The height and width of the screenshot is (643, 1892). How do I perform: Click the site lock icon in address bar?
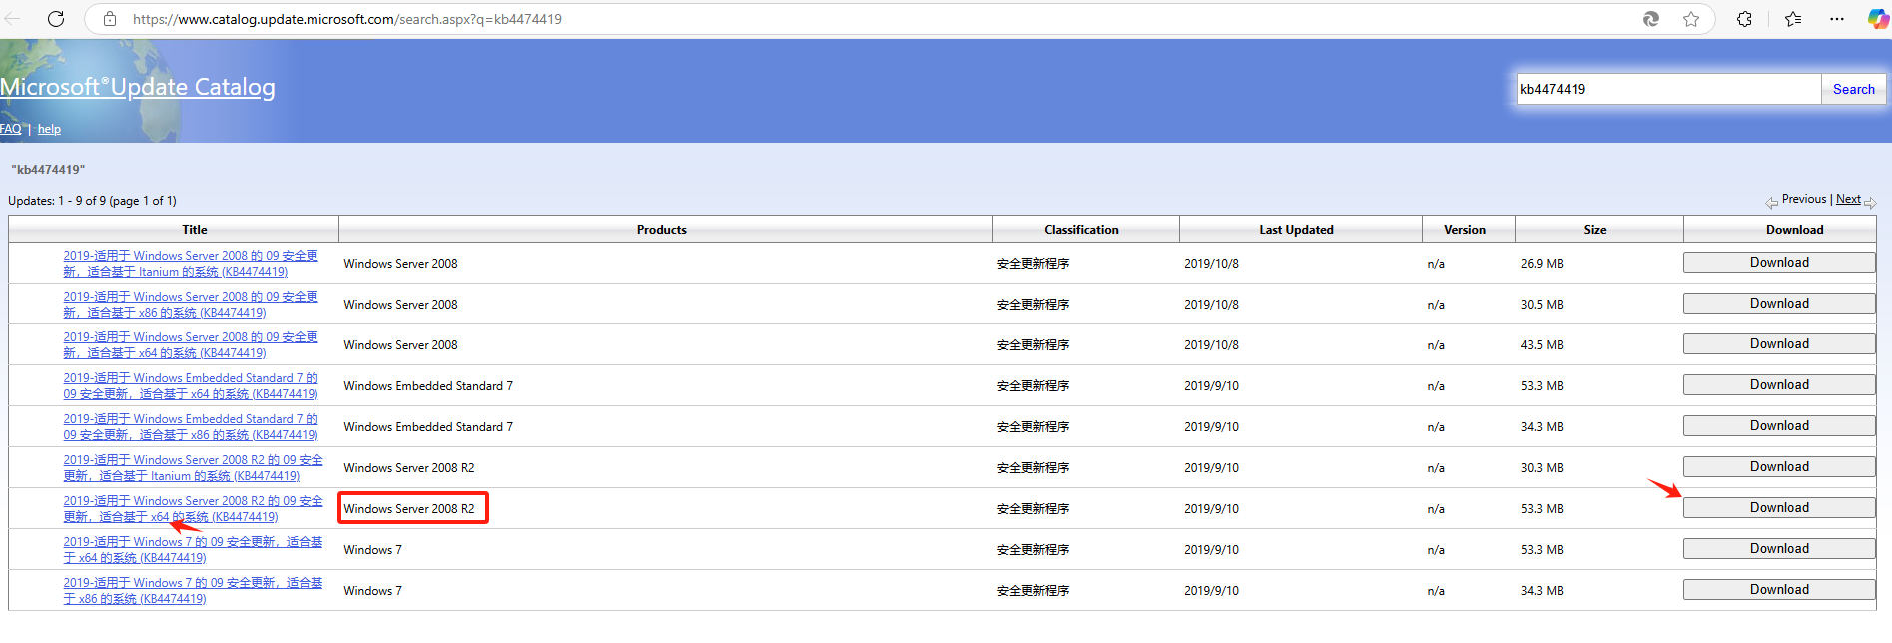pyautogui.click(x=110, y=19)
